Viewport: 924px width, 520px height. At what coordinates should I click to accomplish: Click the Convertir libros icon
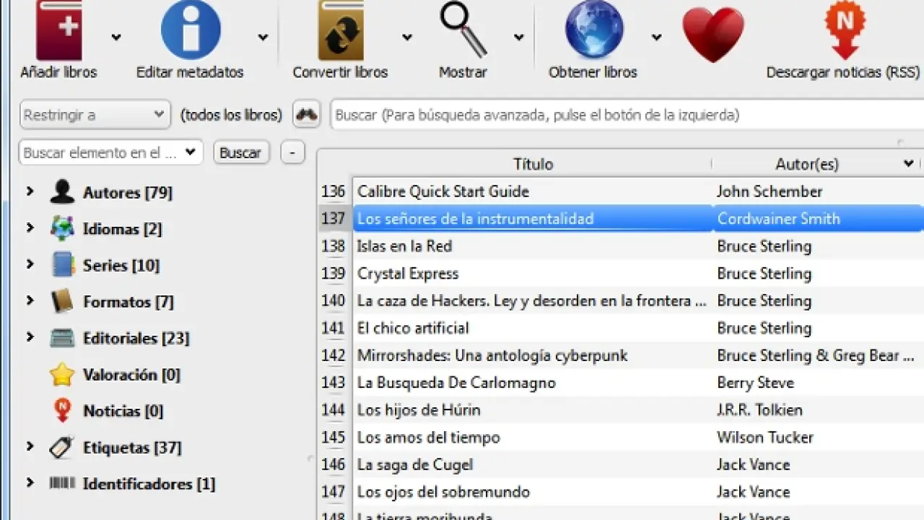click(341, 30)
